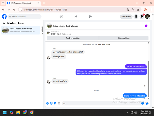Click the chat scrollbar thumb

tap(148, 79)
